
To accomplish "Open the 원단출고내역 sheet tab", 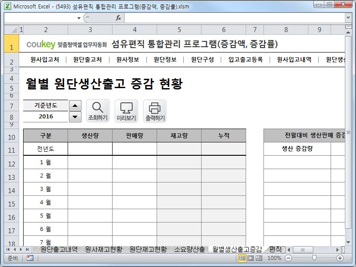I will click(x=59, y=250).
